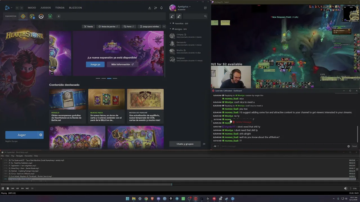
Task: Pause the Hearthstone banner carousel
Action: [52, 73]
